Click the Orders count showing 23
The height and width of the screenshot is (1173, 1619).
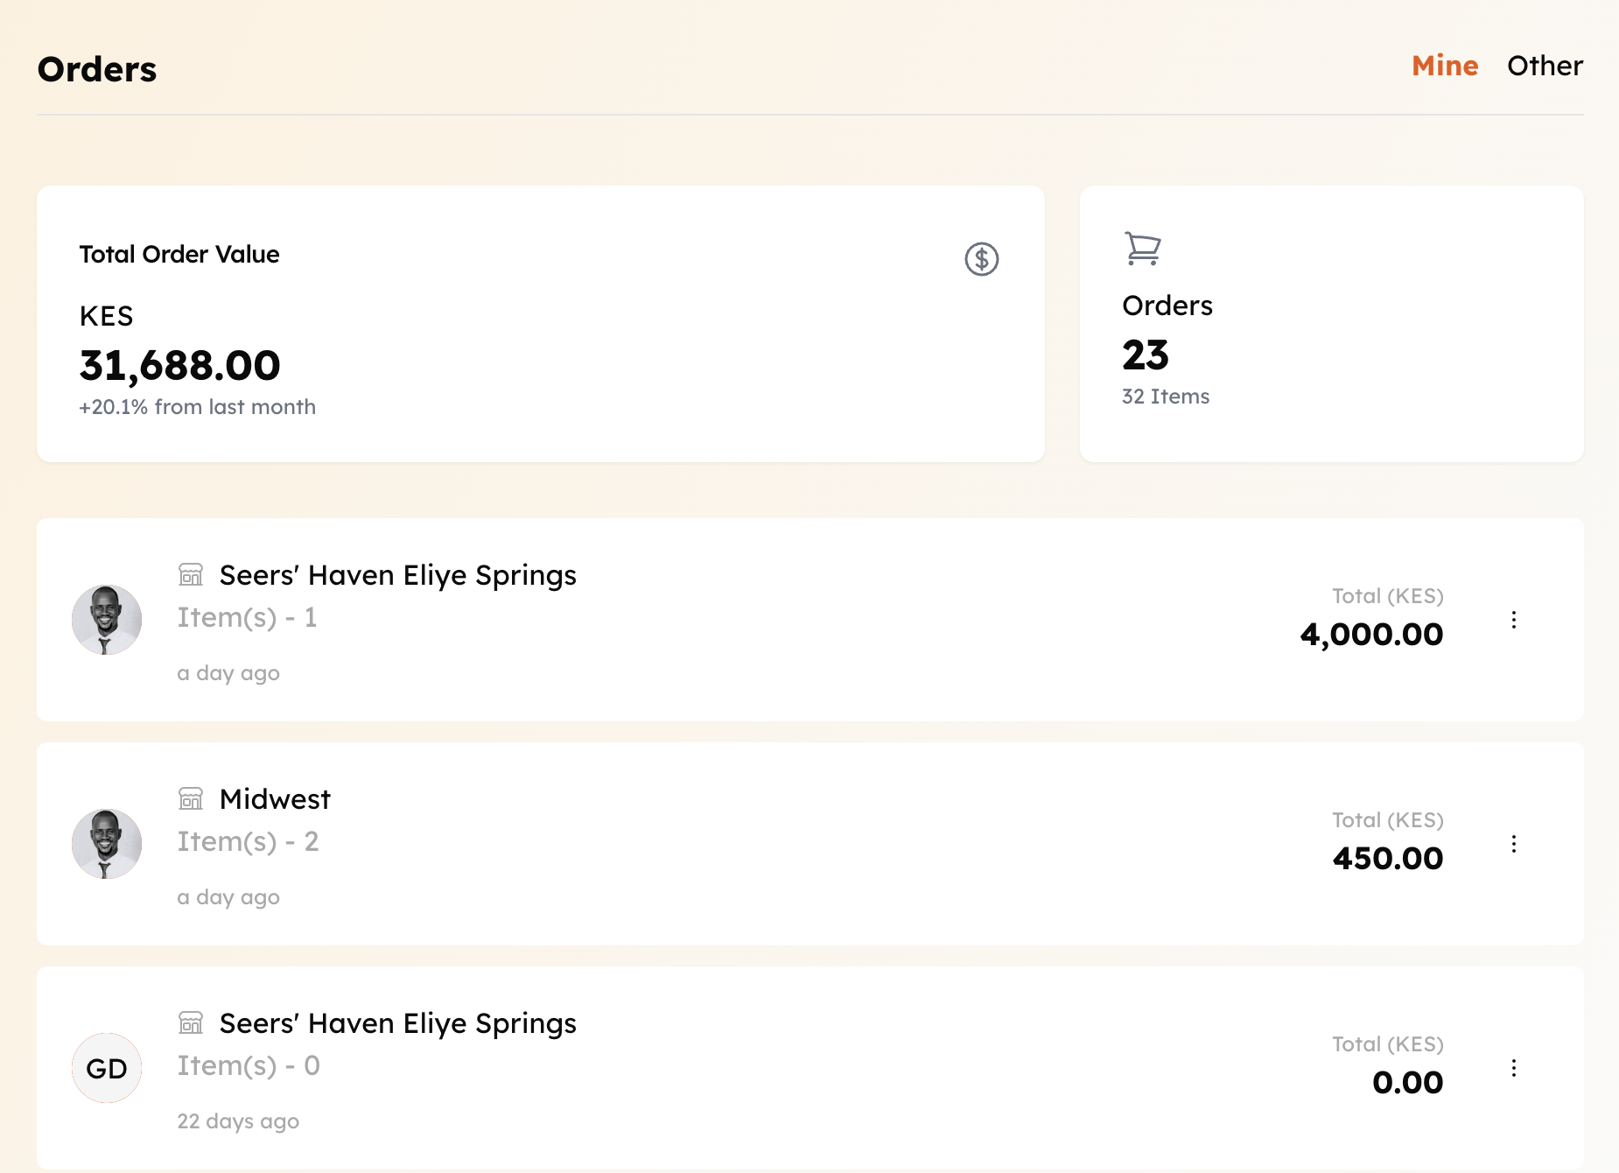[x=1146, y=355]
